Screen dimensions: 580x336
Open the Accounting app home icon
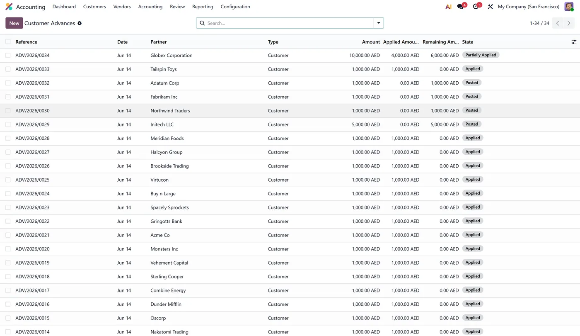pos(9,7)
